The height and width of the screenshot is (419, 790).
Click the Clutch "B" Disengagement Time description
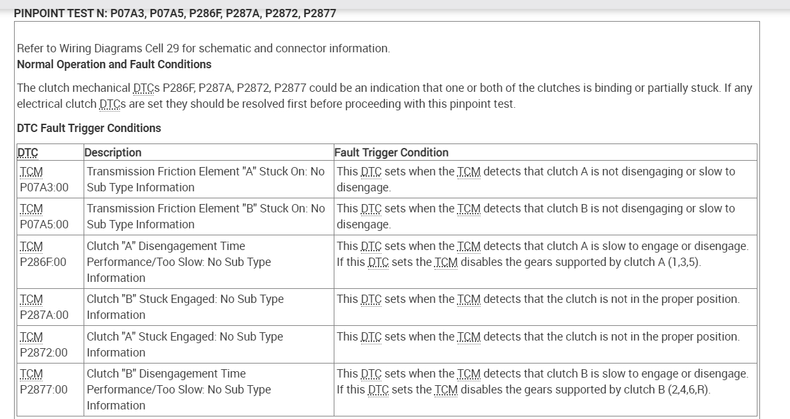(x=179, y=389)
